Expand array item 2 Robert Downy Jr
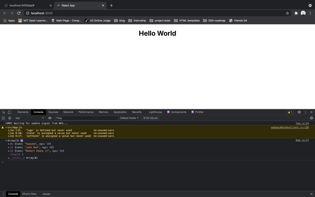The height and width of the screenshot is (197, 315). (9, 151)
